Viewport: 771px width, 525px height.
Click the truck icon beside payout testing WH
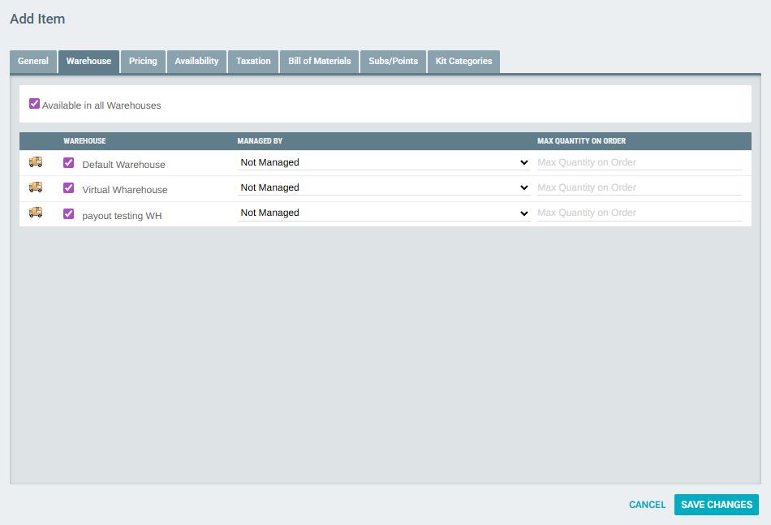(x=36, y=213)
